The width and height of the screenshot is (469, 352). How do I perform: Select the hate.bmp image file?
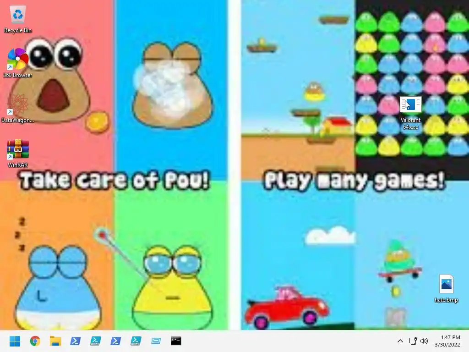[446, 289]
